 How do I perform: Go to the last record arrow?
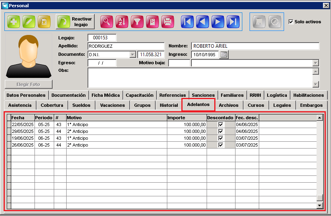click(233, 22)
